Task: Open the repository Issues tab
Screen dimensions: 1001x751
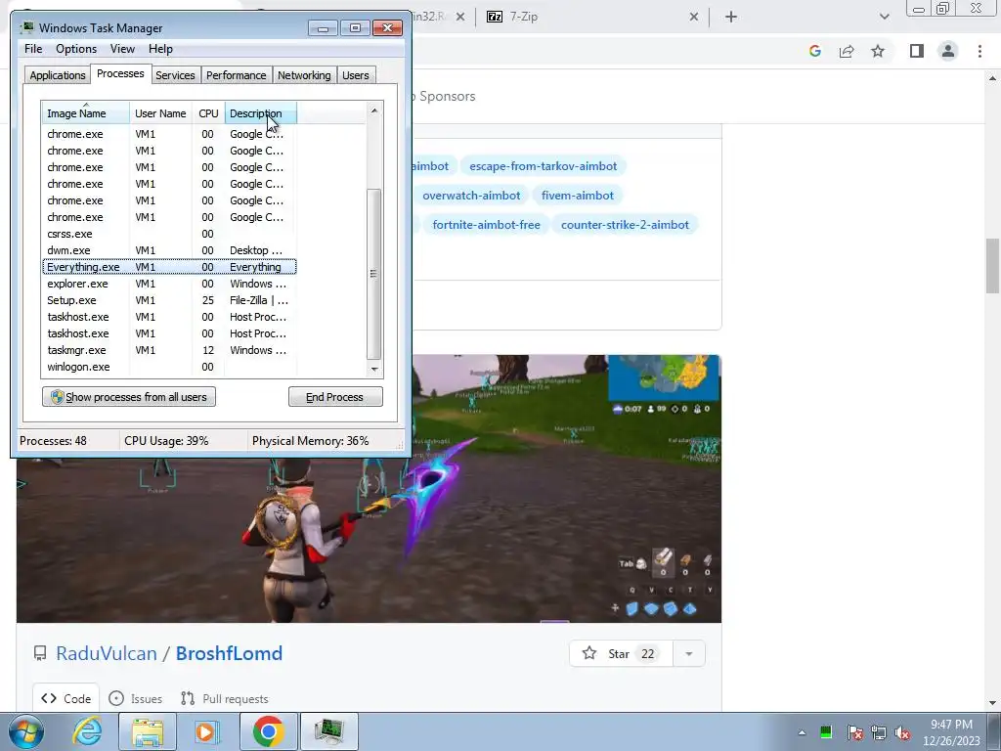Action: click(135, 698)
